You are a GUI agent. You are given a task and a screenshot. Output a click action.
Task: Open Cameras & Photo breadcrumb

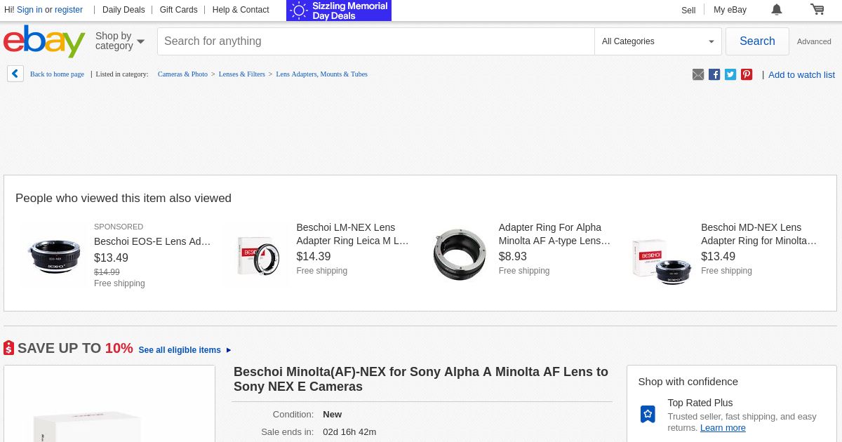tap(182, 74)
